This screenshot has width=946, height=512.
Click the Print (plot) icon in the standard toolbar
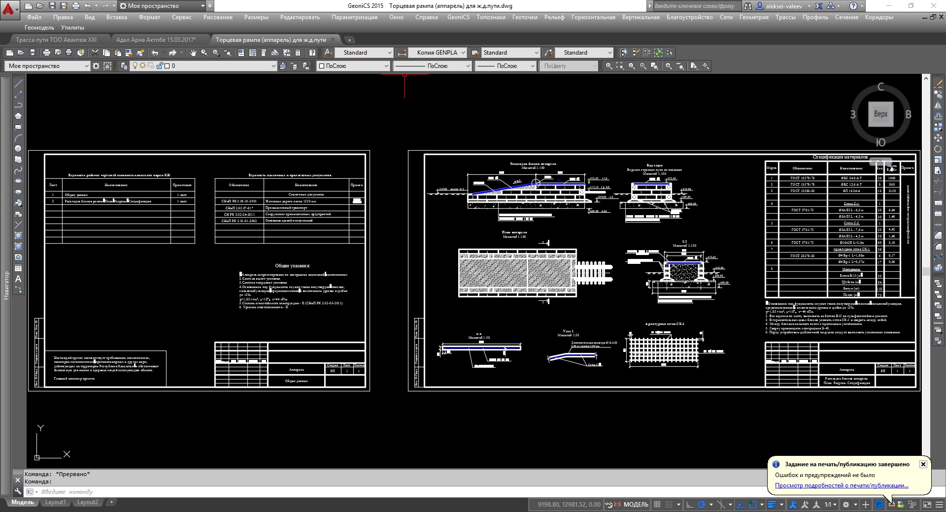[x=46, y=53]
